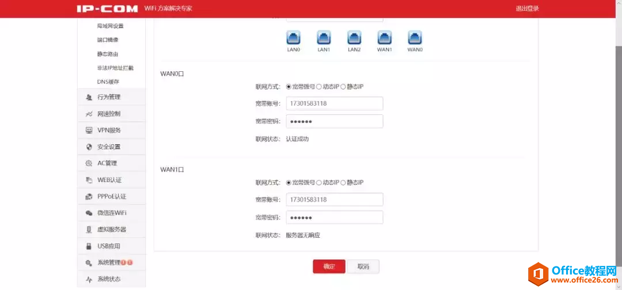Click the red 确定 button
Image resolution: width=622 pixels, height=290 pixels.
click(329, 266)
